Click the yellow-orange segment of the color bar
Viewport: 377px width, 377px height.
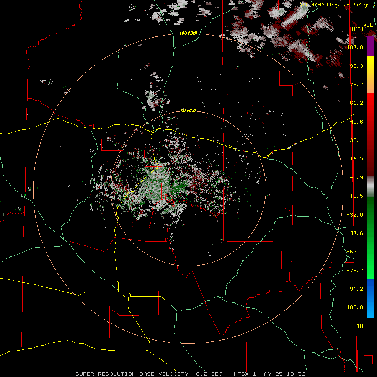click(x=370, y=75)
